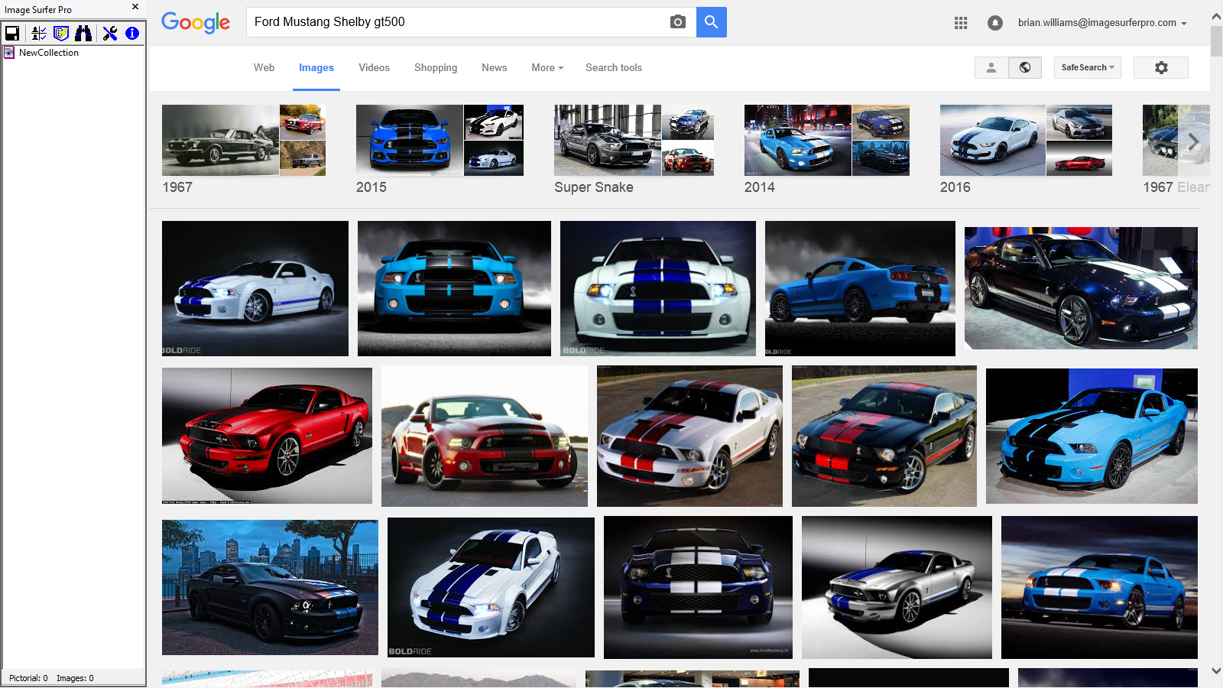1223x688 pixels.
Task: Select the 1967 category thumbnail group
Action: coord(244,140)
